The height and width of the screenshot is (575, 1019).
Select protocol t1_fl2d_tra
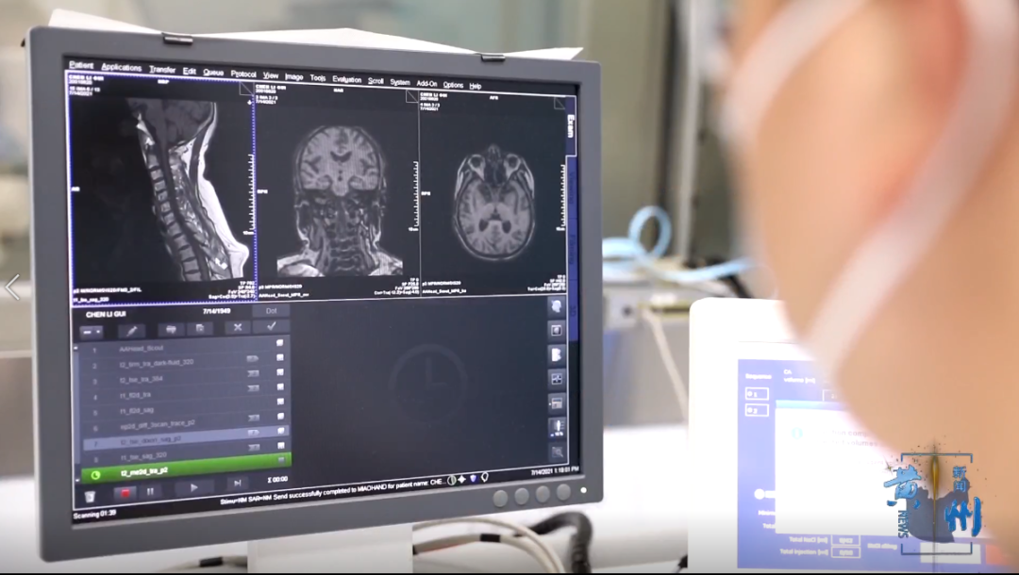(x=185, y=394)
